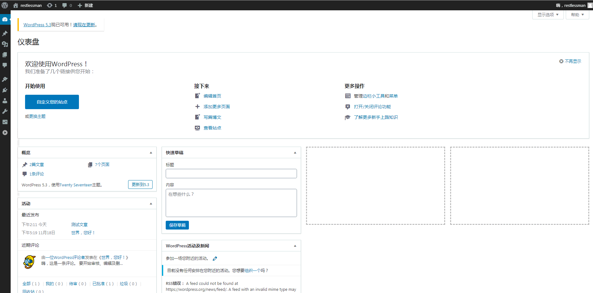
Task: Open the 了解更多新手上路知识 link
Action: click(376, 117)
